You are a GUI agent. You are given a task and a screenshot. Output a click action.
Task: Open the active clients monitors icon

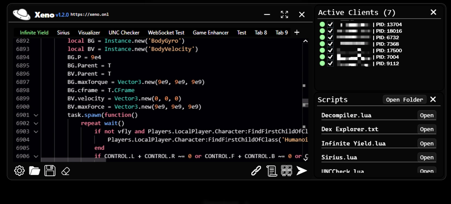click(286, 171)
